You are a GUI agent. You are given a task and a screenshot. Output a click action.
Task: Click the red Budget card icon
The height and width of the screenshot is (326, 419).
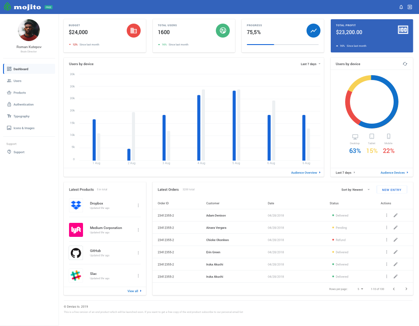click(134, 31)
